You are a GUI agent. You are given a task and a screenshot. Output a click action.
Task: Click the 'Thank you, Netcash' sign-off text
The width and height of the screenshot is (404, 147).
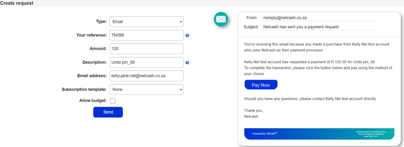(x=254, y=113)
